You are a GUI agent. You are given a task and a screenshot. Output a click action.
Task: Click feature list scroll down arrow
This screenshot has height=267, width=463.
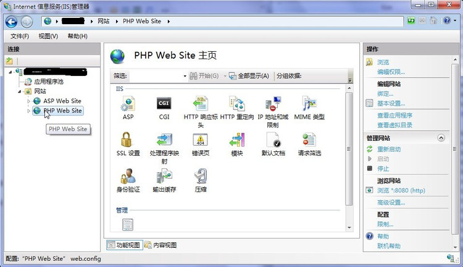point(349,227)
